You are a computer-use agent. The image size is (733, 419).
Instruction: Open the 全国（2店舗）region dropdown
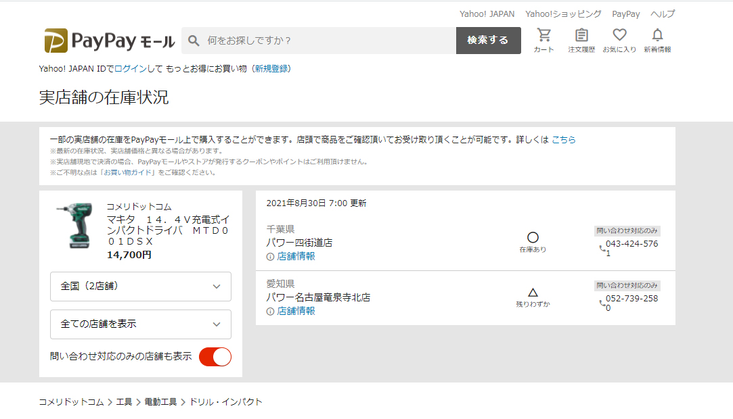pyautogui.click(x=141, y=287)
